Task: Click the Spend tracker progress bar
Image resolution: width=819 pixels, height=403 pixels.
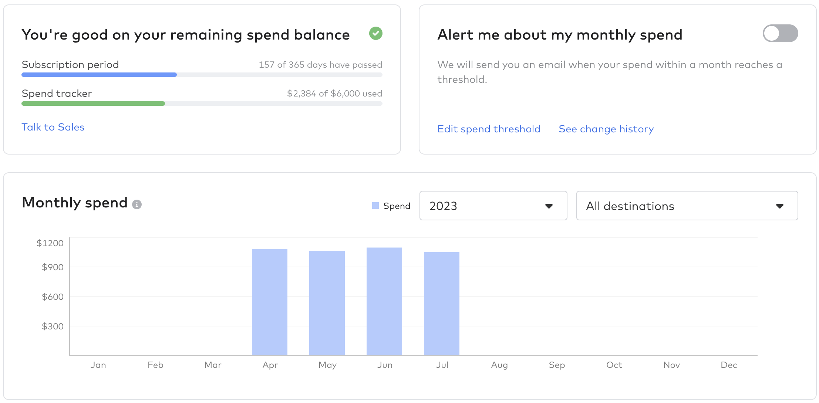Action: pyautogui.click(x=202, y=104)
